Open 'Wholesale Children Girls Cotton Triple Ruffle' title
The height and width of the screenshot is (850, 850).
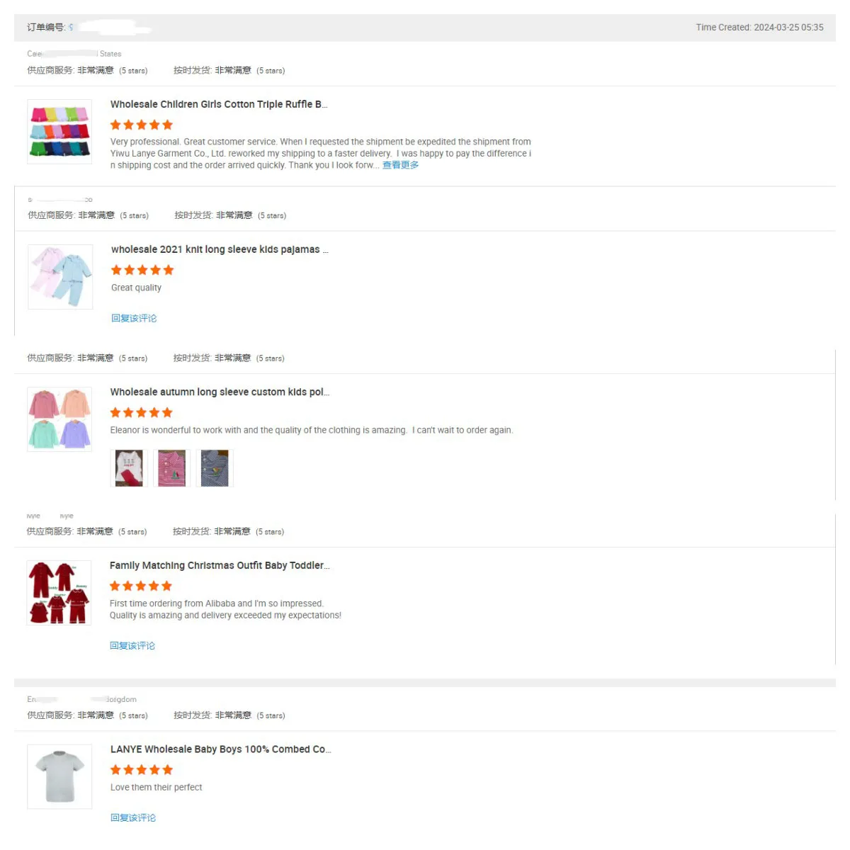[x=218, y=104]
